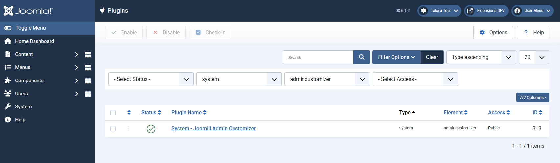Click the Plugins page title
The width and height of the screenshot is (560, 163).
pyautogui.click(x=118, y=11)
